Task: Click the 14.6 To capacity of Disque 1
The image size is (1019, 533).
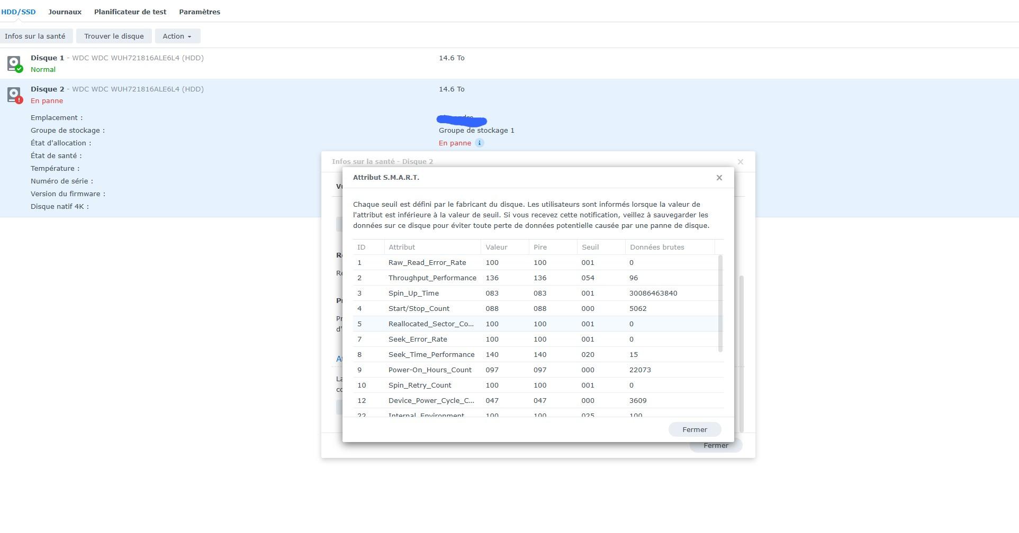Action: pyautogui.click(x=452, y=58)
